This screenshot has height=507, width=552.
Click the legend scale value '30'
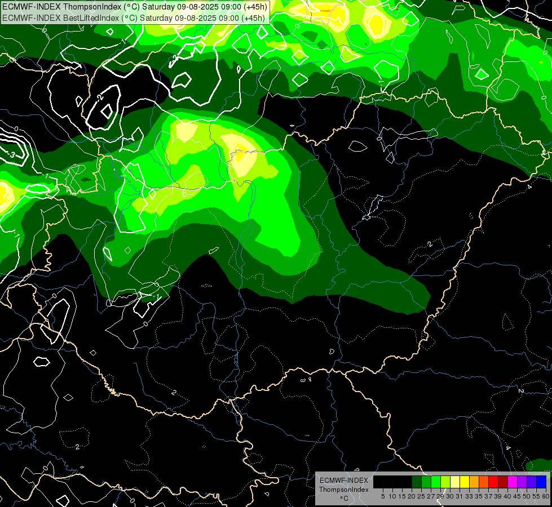click(x=451, y=496)
